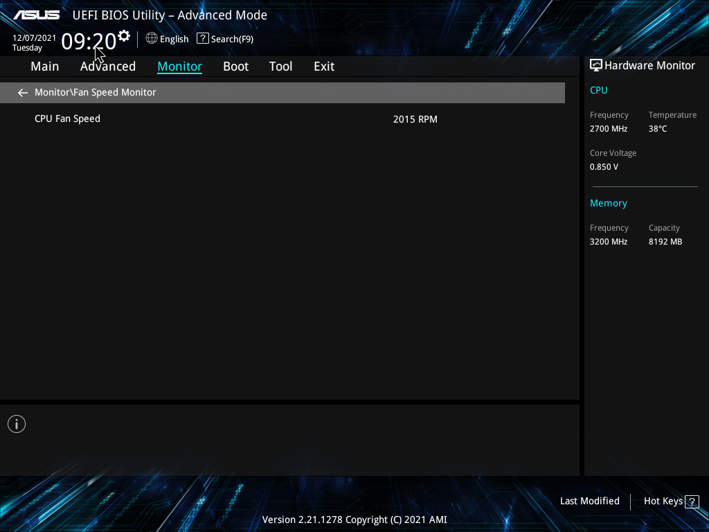
Task: Click the back arrow beside Monitor\Fan Speed Monitor
Action: (x=23, y=93)
